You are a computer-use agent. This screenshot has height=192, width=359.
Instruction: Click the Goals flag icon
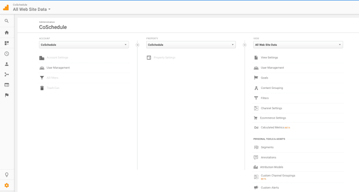[256, 78]
